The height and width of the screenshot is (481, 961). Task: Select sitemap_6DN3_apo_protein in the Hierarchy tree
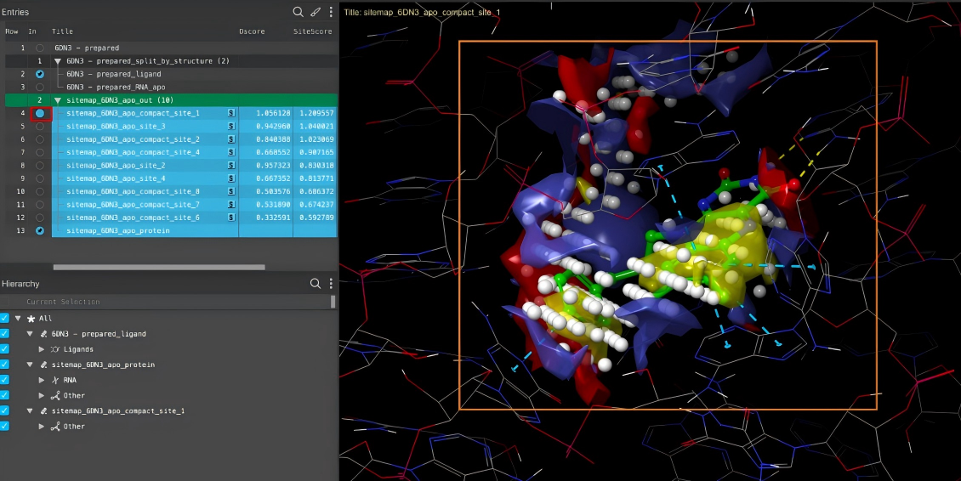103,365
